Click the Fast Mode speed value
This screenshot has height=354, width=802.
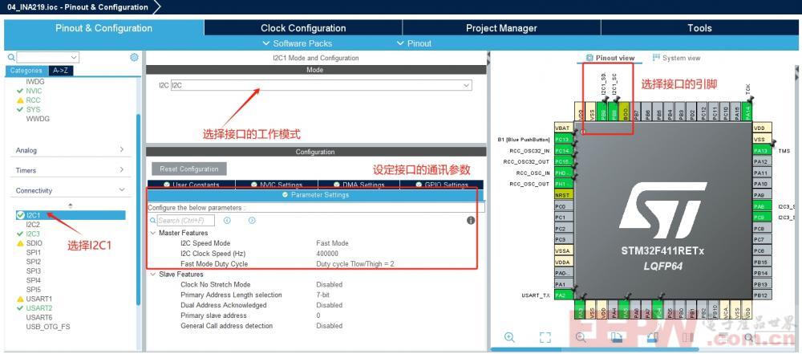pyautogui.click(x=333, y=243)
